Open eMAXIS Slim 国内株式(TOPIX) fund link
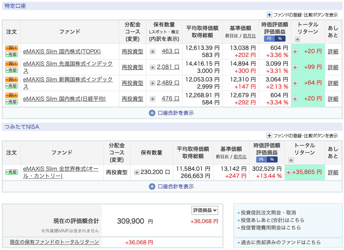 click(62, 52)
